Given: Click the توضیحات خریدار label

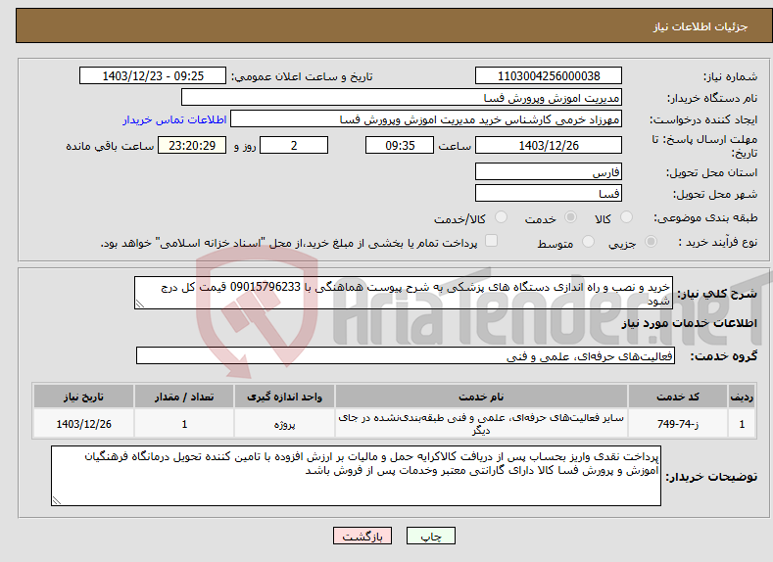Looking at the screenshot, I should pyautogui.click(x=711, y=477).
